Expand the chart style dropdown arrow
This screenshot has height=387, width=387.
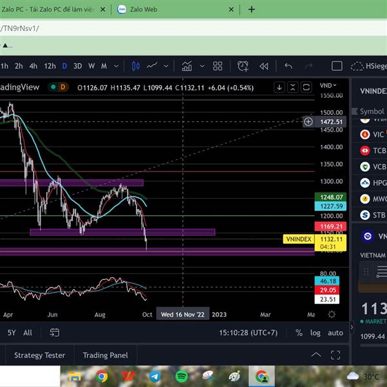pos(166,66)
